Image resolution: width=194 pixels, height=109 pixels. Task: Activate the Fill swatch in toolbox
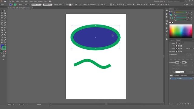coord(2,46)
